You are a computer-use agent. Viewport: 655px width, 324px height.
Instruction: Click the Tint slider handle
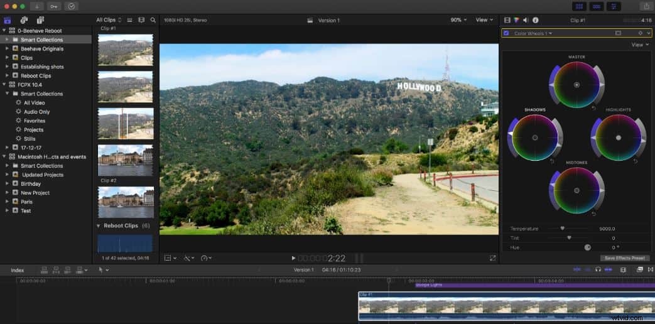coord(569,237)
